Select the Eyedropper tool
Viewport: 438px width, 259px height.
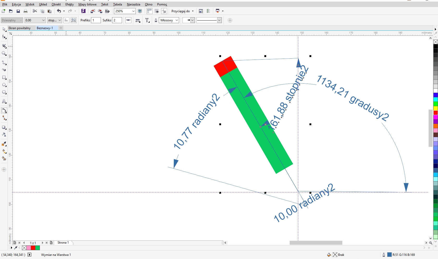tap(4, 144)
